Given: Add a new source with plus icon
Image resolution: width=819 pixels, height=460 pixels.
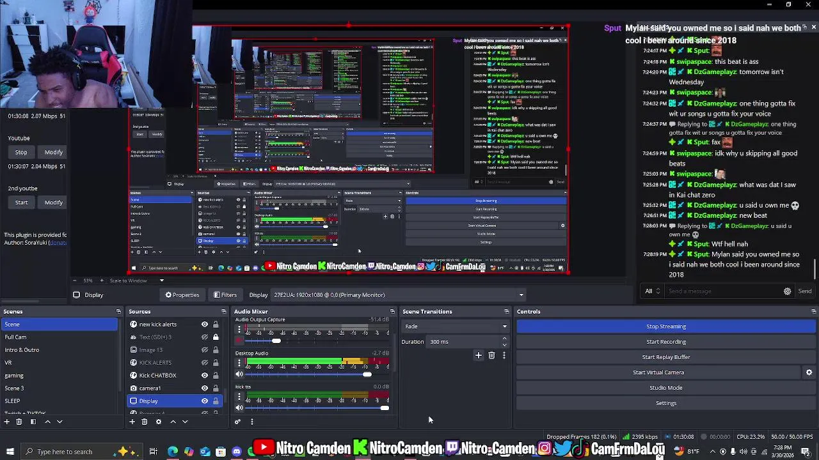Looking at the screenshot, I should pos(132,422).
